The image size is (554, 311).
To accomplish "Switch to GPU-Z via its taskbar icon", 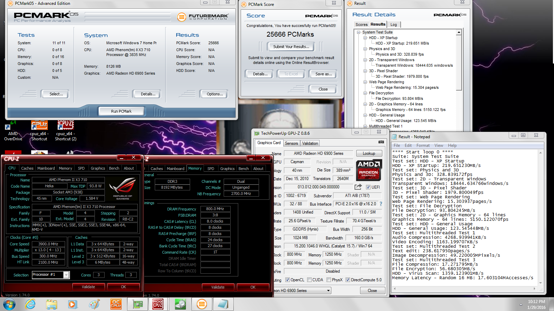I will (137, 304).
